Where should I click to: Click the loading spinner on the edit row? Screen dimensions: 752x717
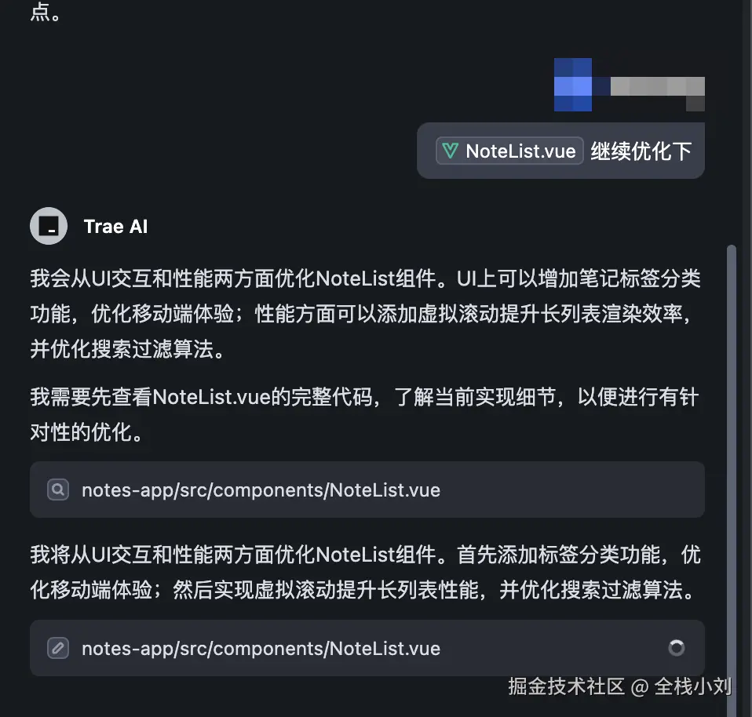(676, 648)
